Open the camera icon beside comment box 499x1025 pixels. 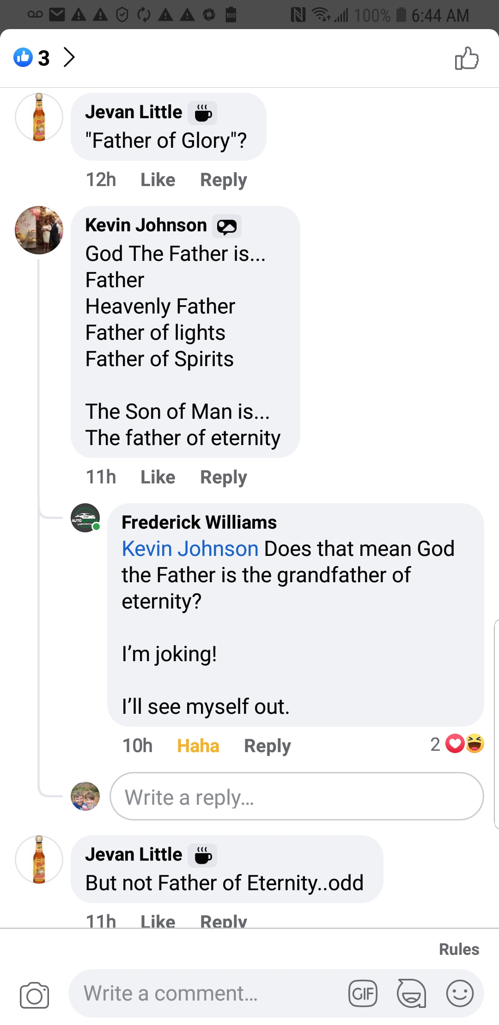34,995
